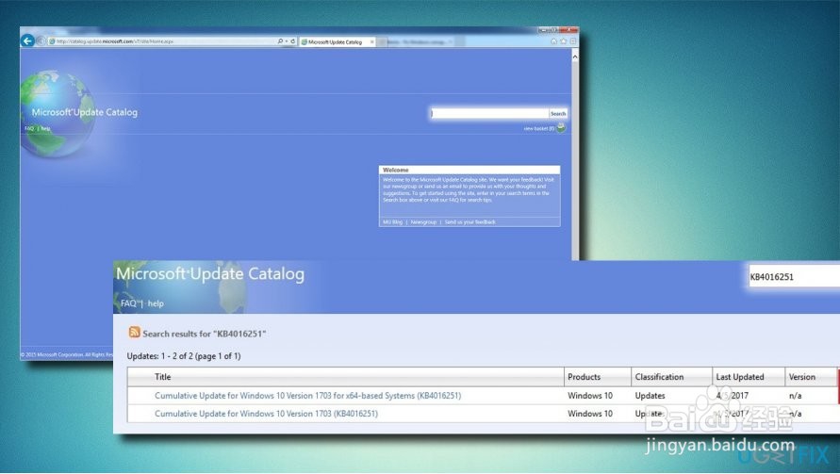Open the view basket link

(x=538, y=128)
